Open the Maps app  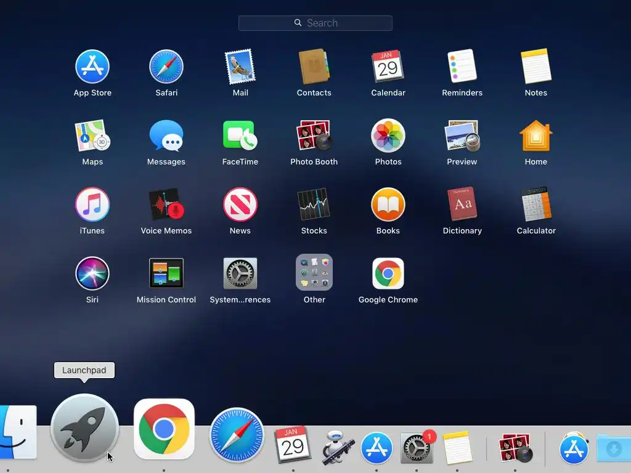click(92, 135)
